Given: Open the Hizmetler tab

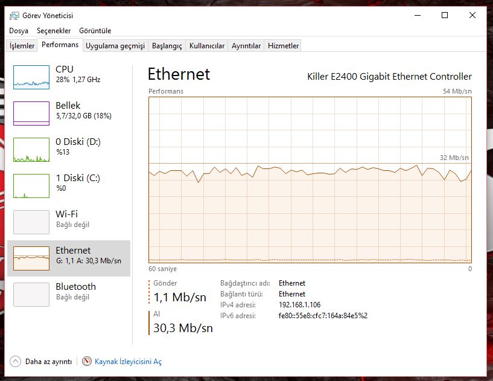Looking at the screenshot, I should tap(283, 46).
